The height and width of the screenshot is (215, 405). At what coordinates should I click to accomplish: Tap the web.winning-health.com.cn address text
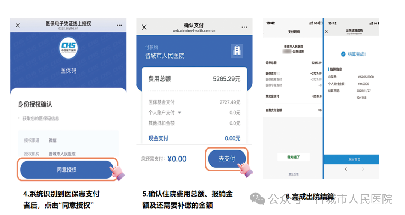pos(194,30)
